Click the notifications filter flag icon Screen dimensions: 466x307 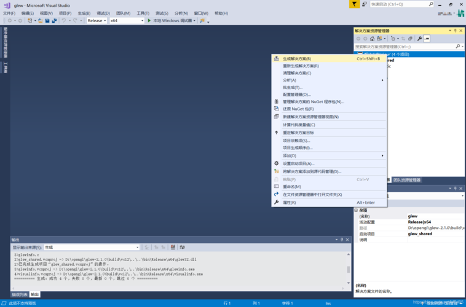tap(354, 4)
